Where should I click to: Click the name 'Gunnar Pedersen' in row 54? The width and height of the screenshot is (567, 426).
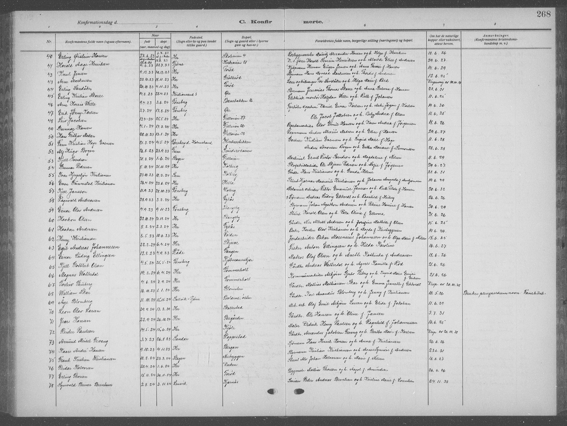(75, 168)
